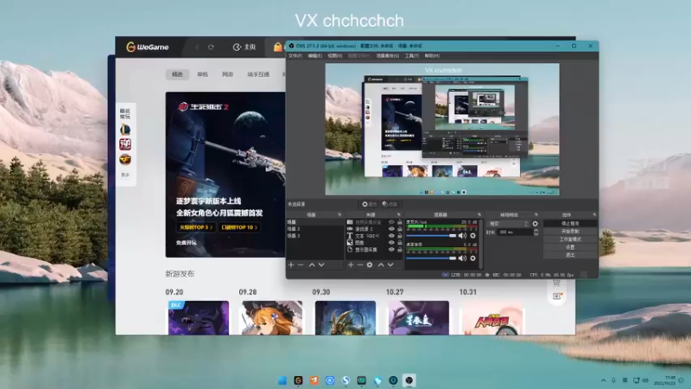Click the transition duration input field
The width and height of the screenshot is (691, 389).
point(515,232)
